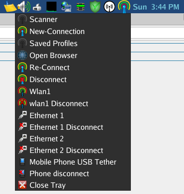The width and height of the screenshot is (184, 194).
Task: Click the volume speaker tray icon
Action: 24,7
